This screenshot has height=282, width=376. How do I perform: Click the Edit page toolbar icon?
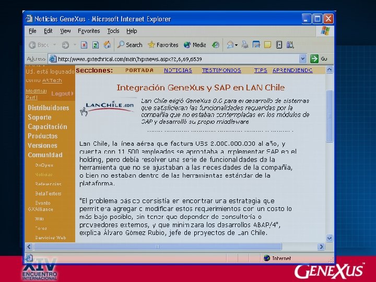click(256, 45)
